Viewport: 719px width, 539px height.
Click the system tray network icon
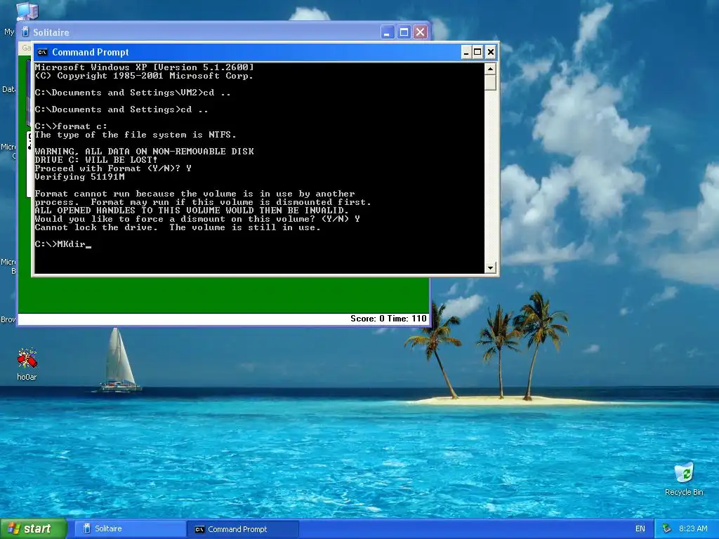pos(666,528)
